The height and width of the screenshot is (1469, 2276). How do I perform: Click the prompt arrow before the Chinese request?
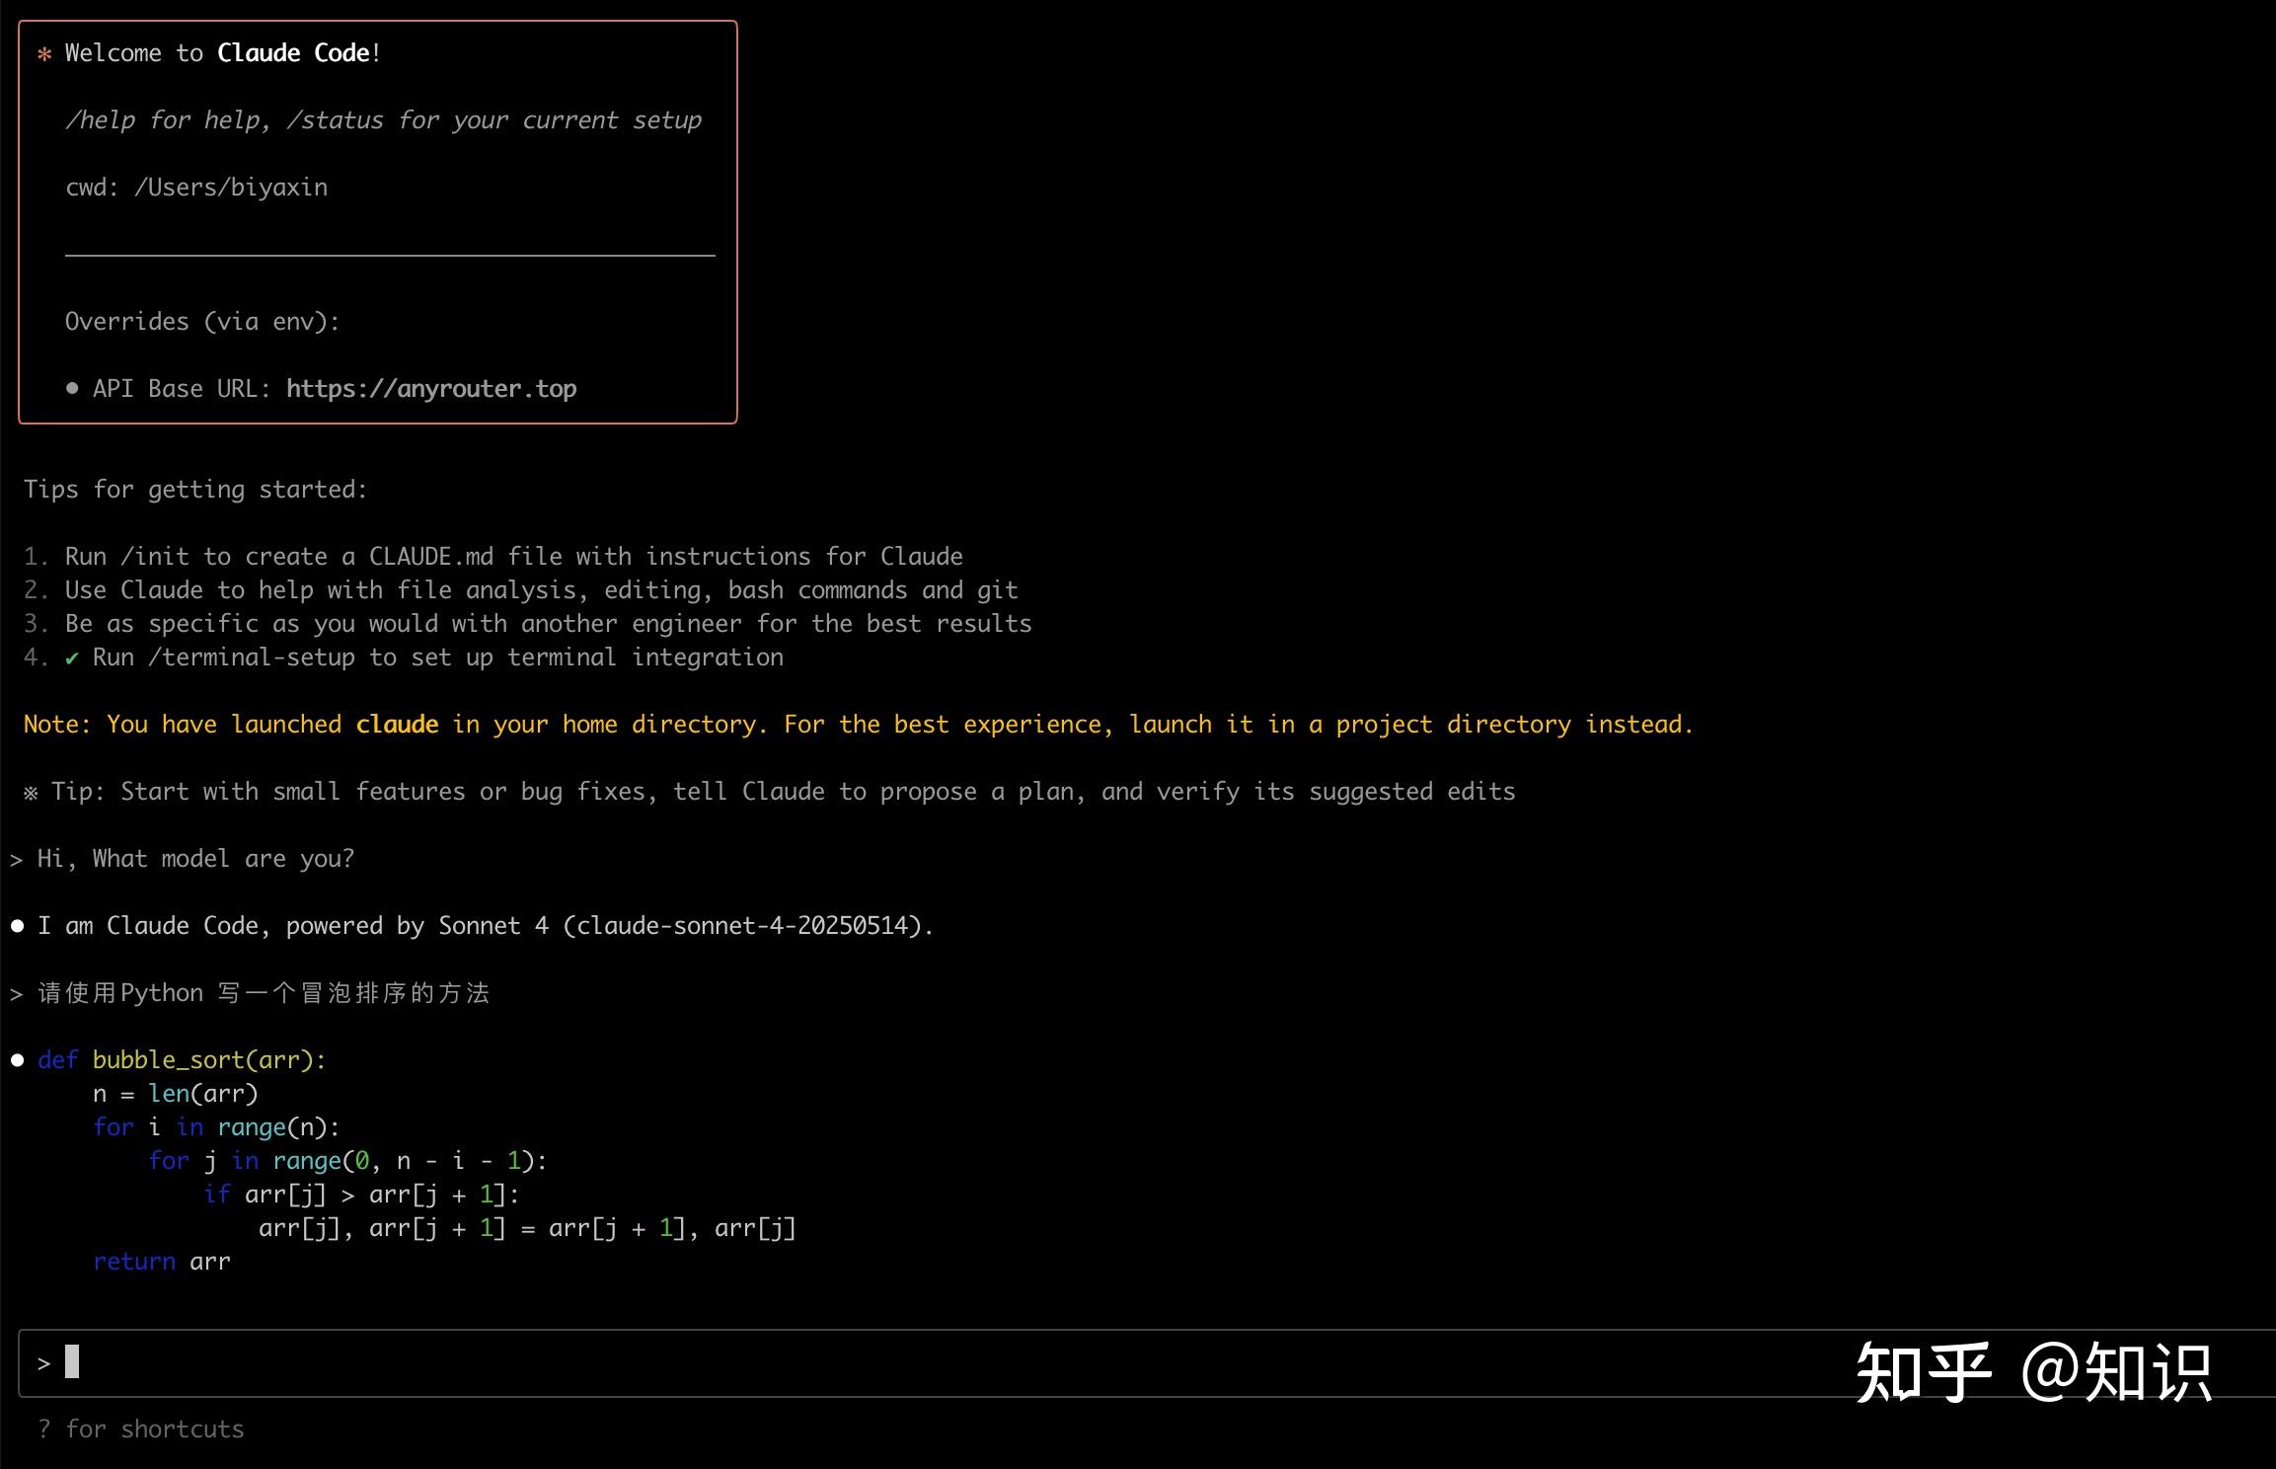(17, 994)
